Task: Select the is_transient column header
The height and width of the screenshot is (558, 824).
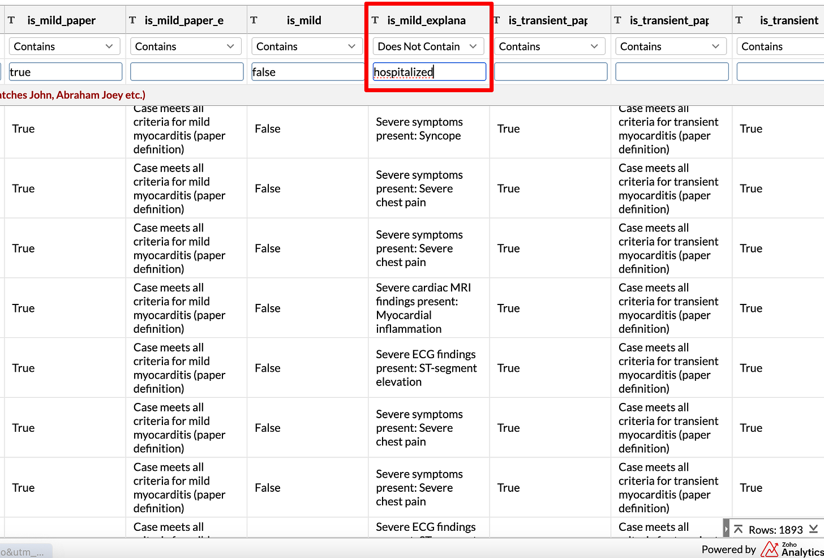Action: pyautogui.click(x=789, y=20)
